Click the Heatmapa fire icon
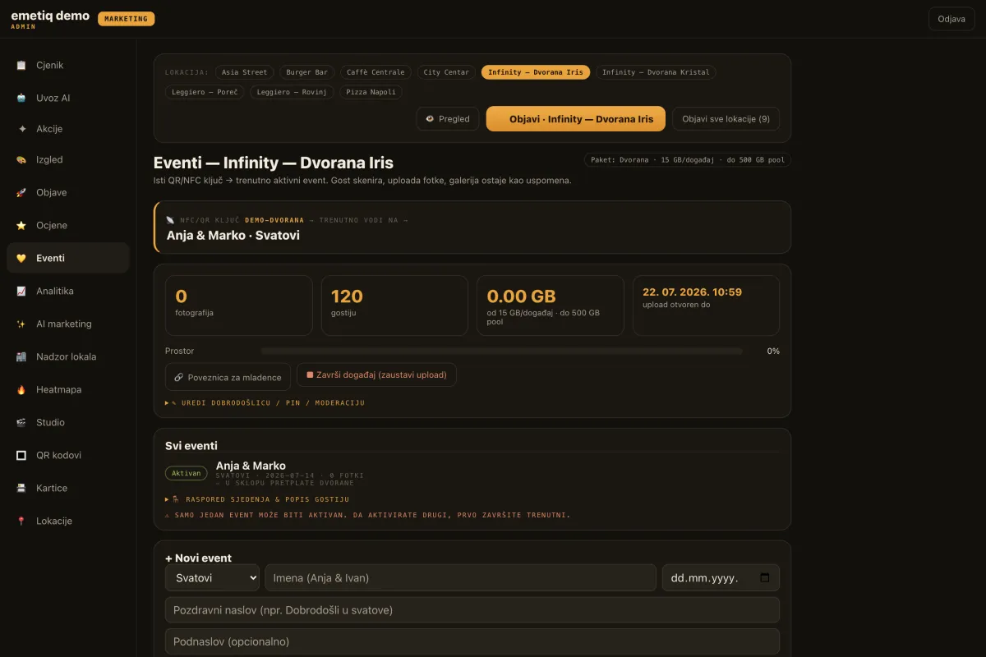 [21, 390]
